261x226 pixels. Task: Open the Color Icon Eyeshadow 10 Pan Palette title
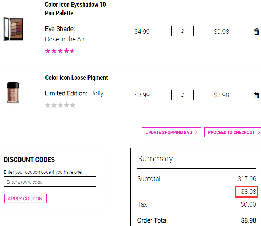coord(75,9)
